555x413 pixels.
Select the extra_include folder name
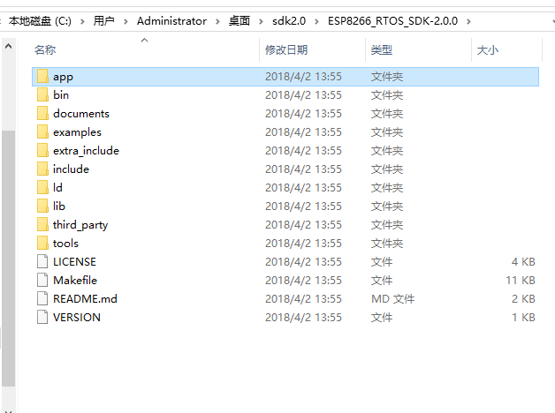click(86, 151)
